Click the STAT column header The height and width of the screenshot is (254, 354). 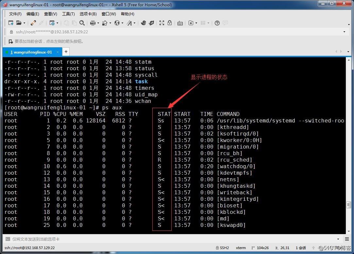pyautogui.click(x=164, y=114)
